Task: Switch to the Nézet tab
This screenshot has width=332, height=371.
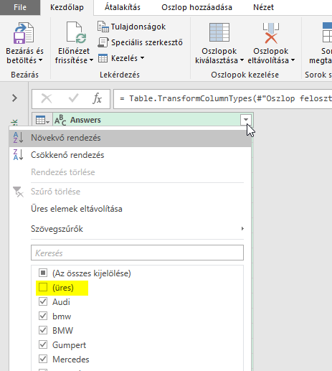Action: pos(263,7)
